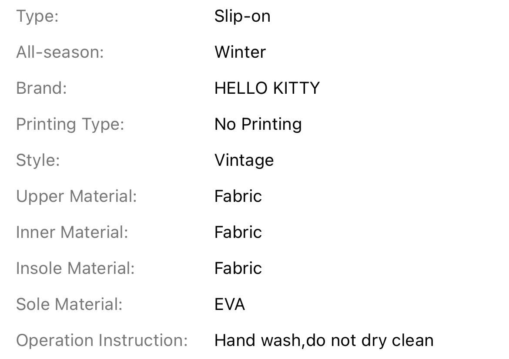
Task: Click the 'Style:' label
Action: tap(38, 161)
